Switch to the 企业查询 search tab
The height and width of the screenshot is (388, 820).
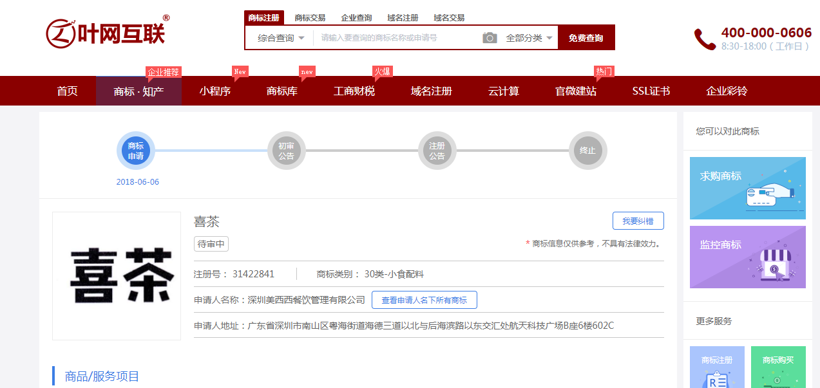tap(356, 18)
